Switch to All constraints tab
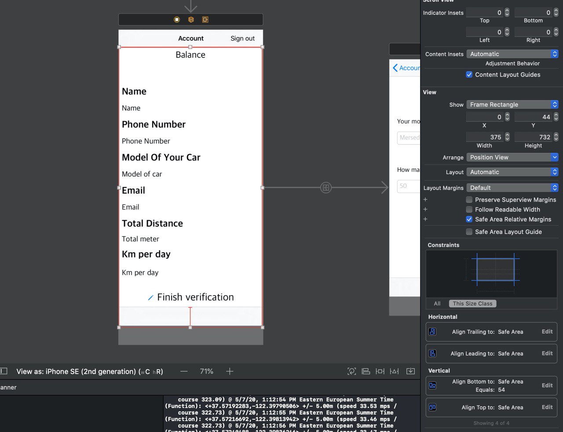Image resolution: width=563 pixels, height=432 pixels. coord(437,303)
